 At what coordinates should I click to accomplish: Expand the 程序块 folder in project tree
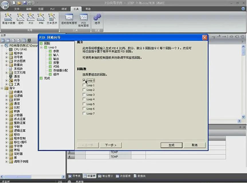click(x=6, y=53)
